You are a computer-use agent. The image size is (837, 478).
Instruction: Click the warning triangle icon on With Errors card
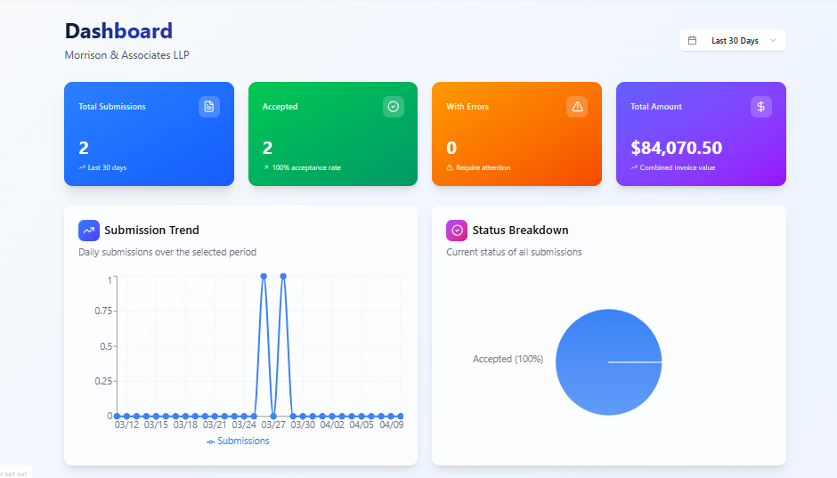click(577, 107)
